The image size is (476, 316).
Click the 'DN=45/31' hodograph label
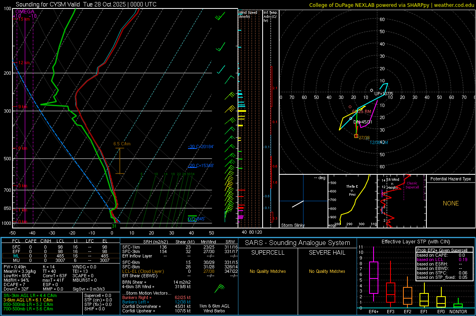(363, 122)
